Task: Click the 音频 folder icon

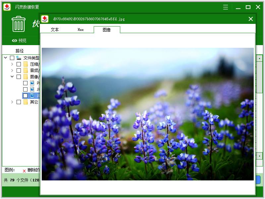Action: pos(26,70)
